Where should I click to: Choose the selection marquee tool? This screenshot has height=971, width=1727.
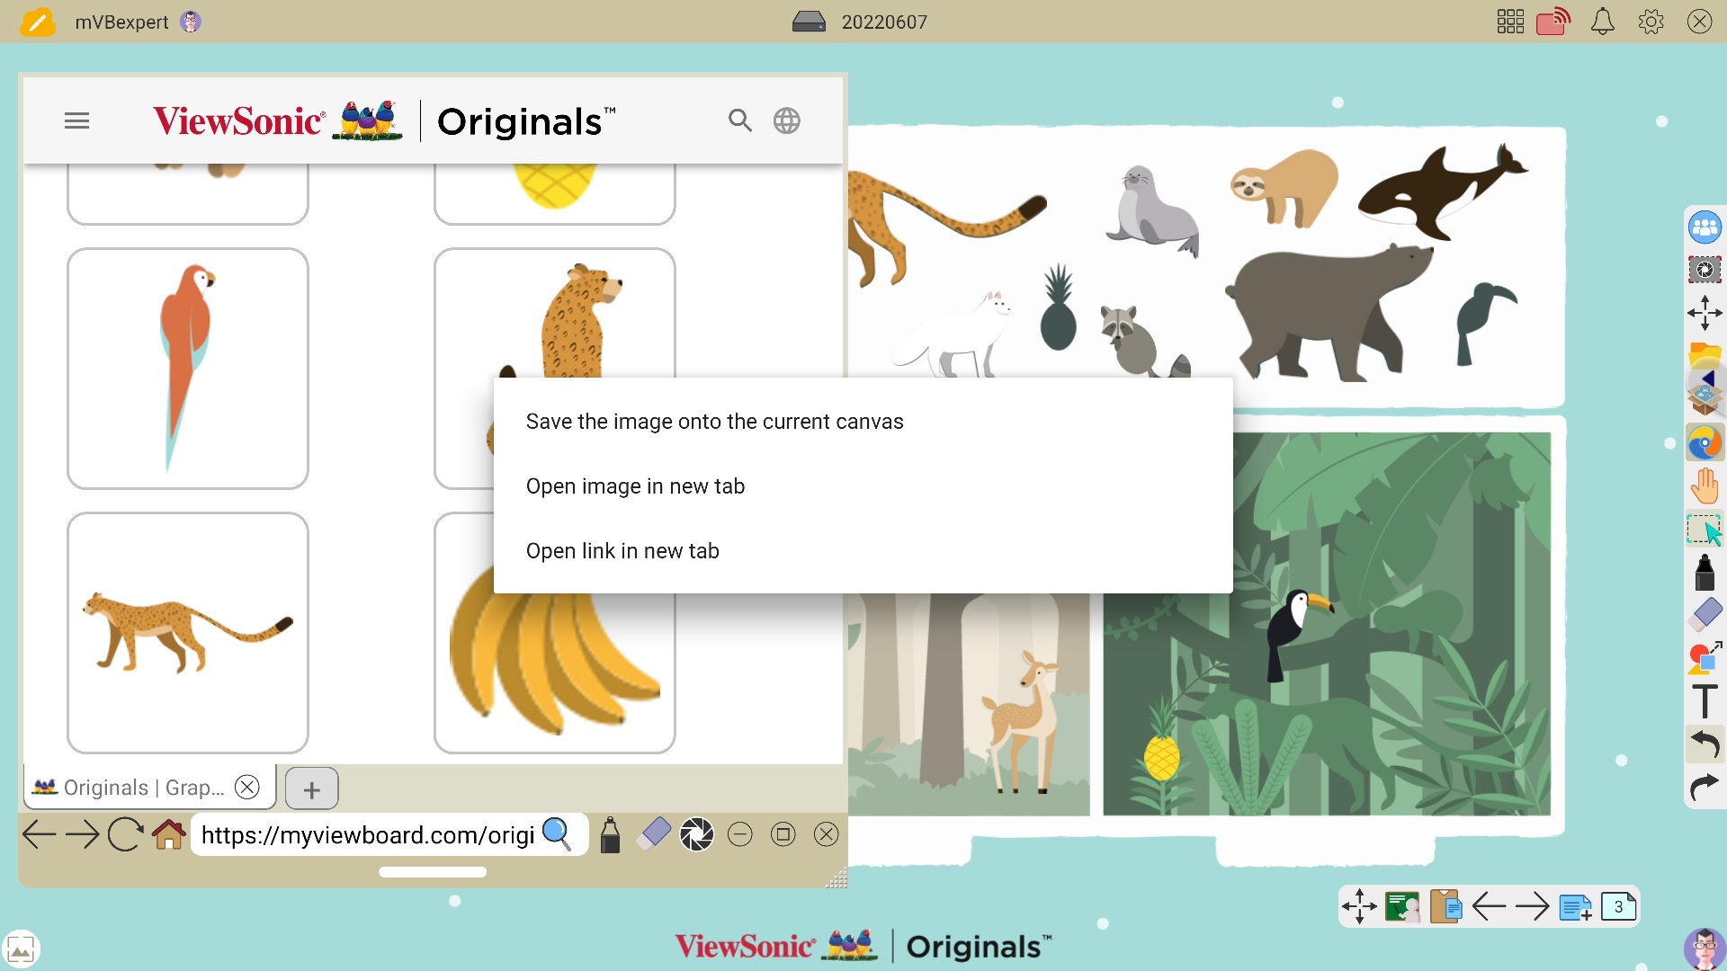tap(1705, 530)
